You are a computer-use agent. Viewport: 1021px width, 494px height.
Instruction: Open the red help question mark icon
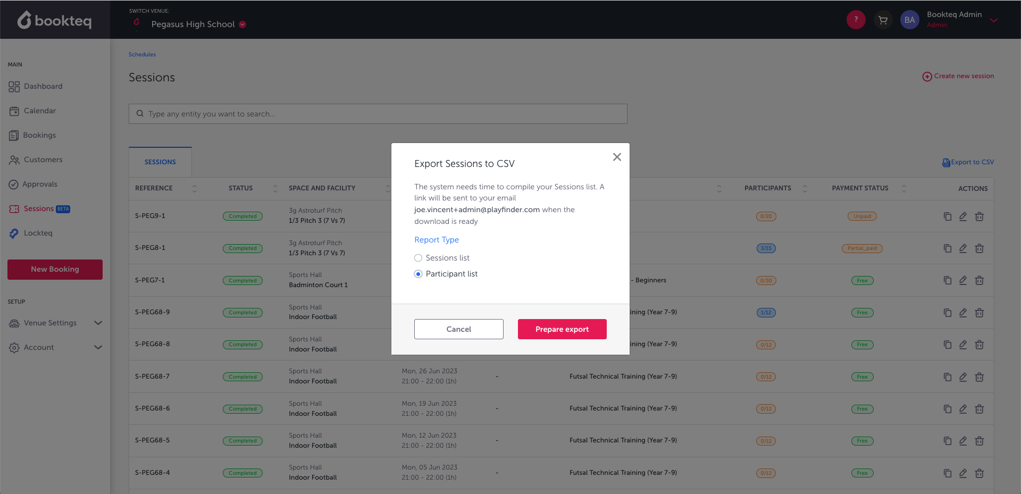click(x=856, y=20)
